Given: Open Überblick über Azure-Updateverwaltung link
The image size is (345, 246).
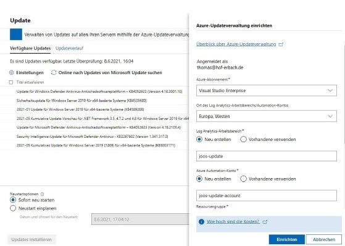Looking at the screenshot, I should coord(236,45).
